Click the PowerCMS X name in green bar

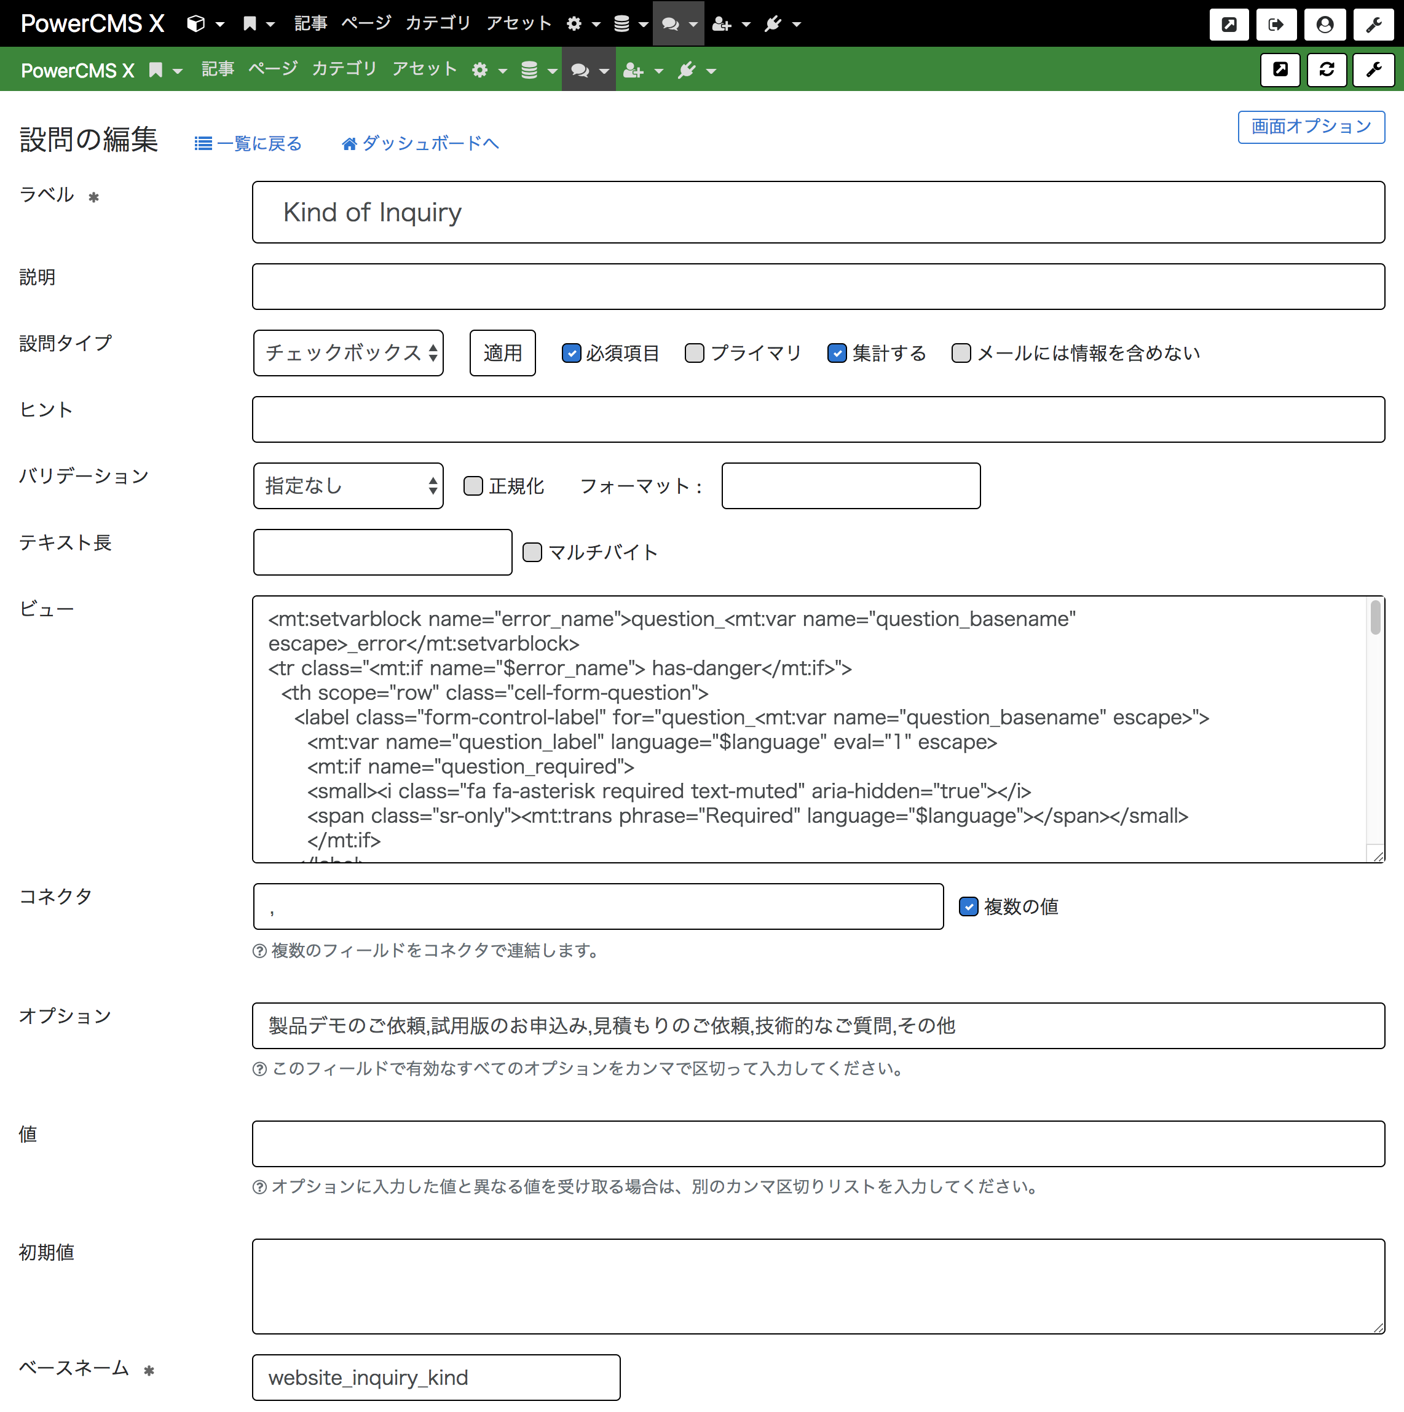click(77, 70)
